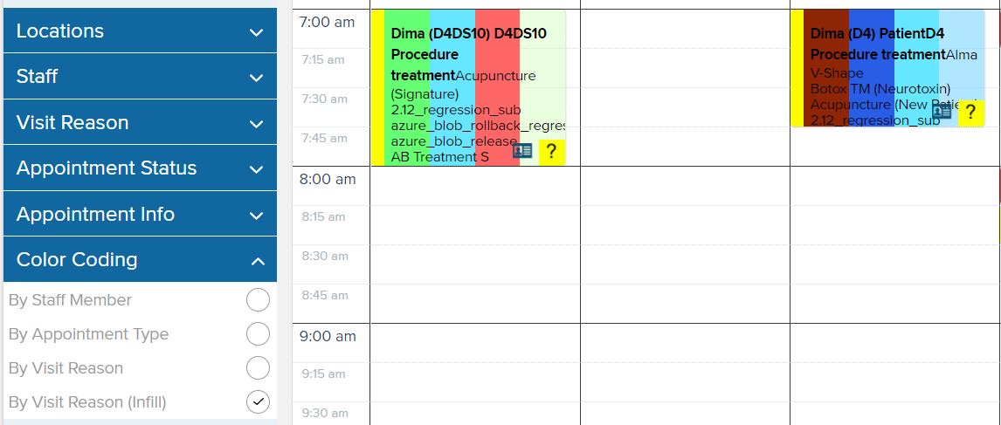The width and height of the screenshot is (1001, 425).
Task: Open Dima (D4) PatientD4 appointment title
Action: (x=877, y=33)
